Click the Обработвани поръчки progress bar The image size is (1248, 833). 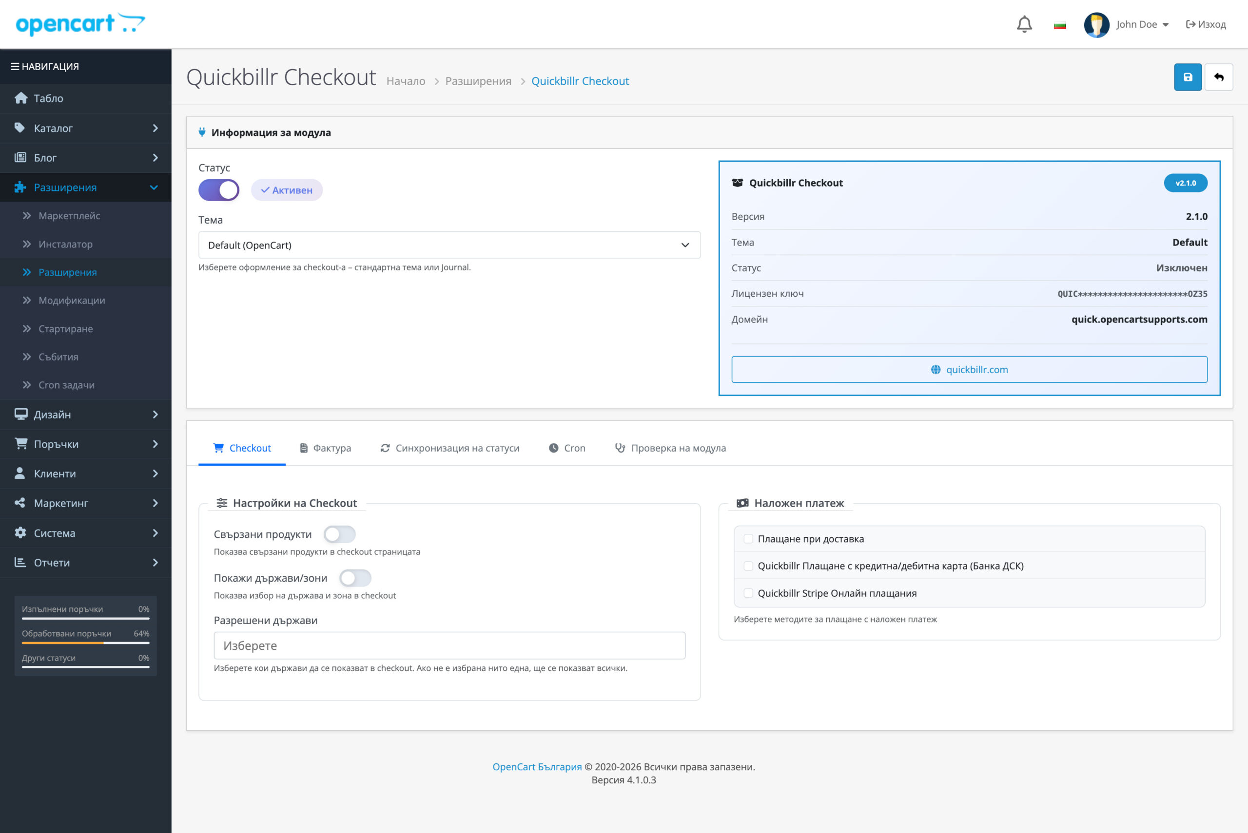point(85,643)
